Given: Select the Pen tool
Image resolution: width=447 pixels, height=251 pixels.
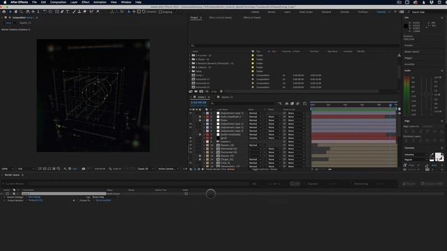Looking at the screenshot, I should coord(62,12).
